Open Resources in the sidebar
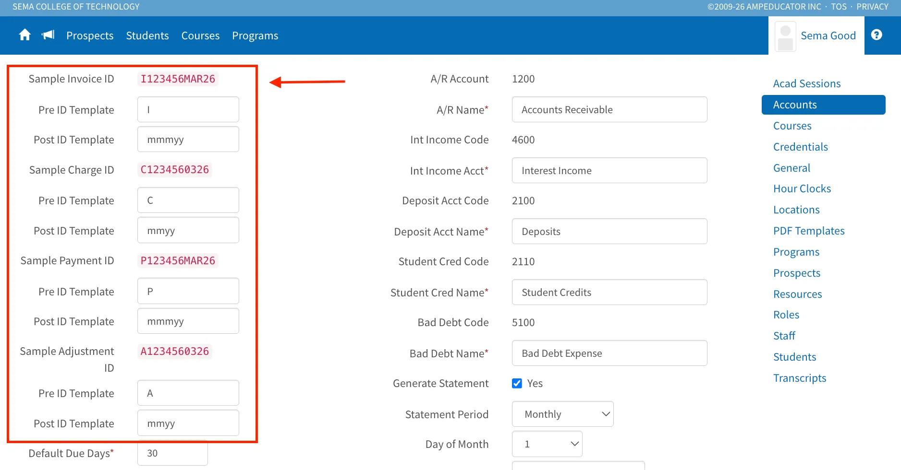Viewport: 901px width, 470px height. 797,294
